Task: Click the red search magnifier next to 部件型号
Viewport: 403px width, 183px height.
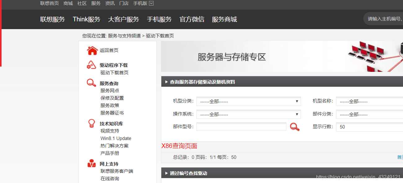Action: click(295, 127)
